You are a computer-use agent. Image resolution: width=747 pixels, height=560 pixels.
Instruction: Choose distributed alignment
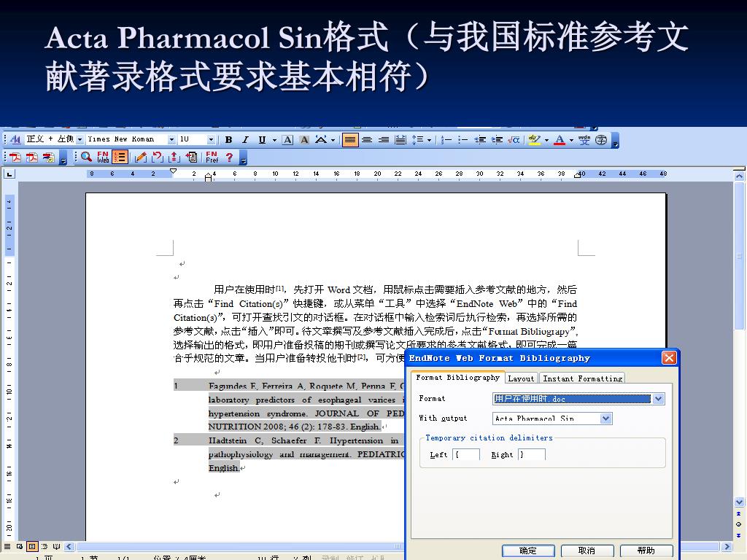point(400,139)
